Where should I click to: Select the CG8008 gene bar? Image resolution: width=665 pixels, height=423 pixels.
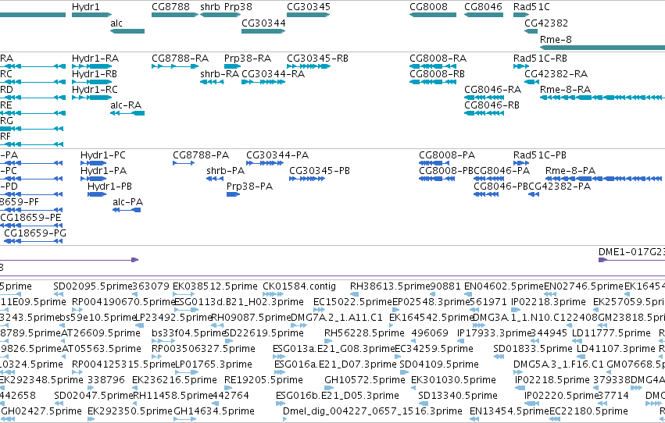(x=433, y=15)
